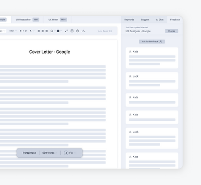The image size is (201, 185).
Task: Align text right
Action: [x=47, y=31]
